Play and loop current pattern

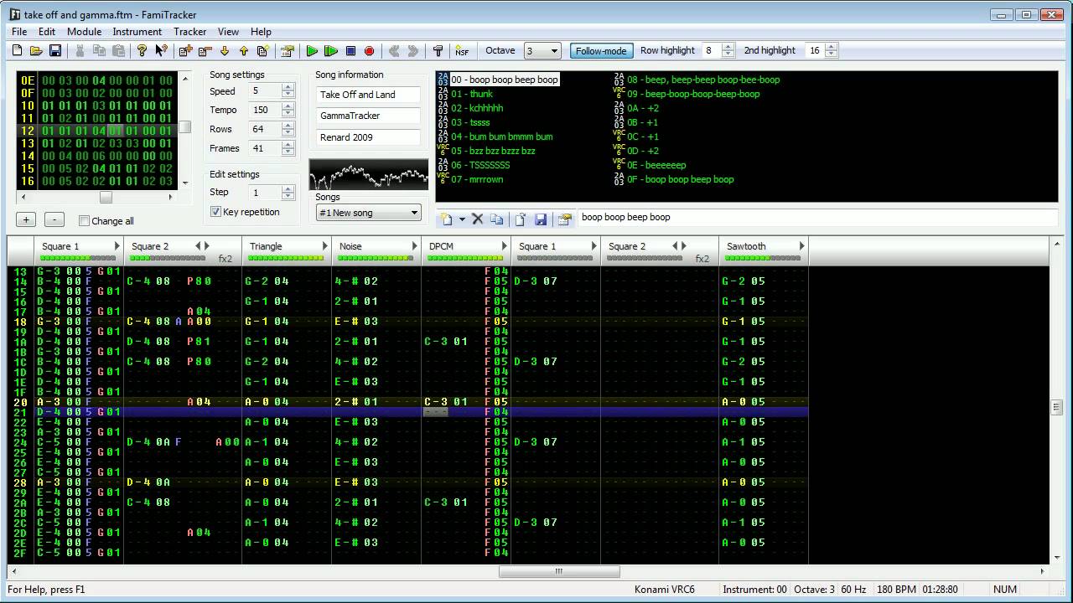[331, 51]
